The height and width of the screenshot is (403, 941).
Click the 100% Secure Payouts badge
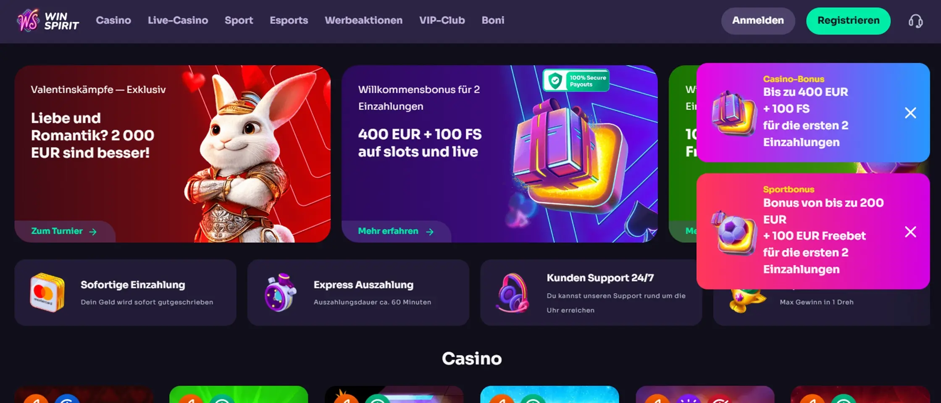(576, 81)
